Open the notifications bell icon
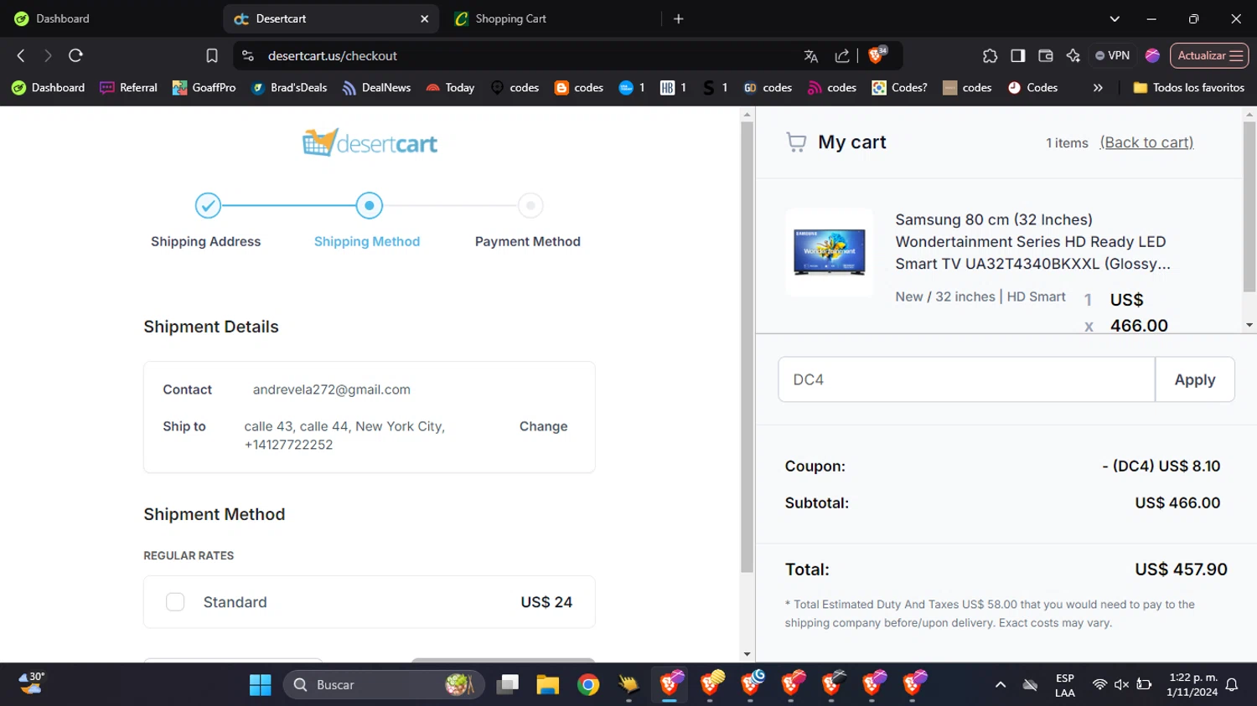 click(x=1232, y=685)
